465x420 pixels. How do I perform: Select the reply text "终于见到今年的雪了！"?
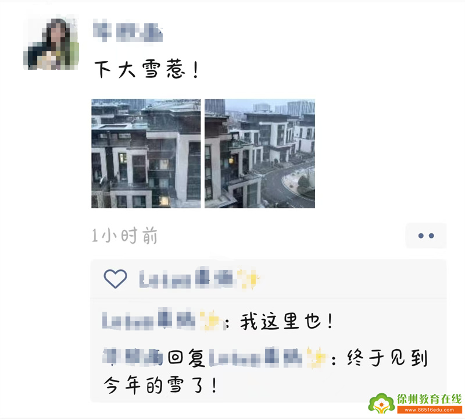[266, 372]
